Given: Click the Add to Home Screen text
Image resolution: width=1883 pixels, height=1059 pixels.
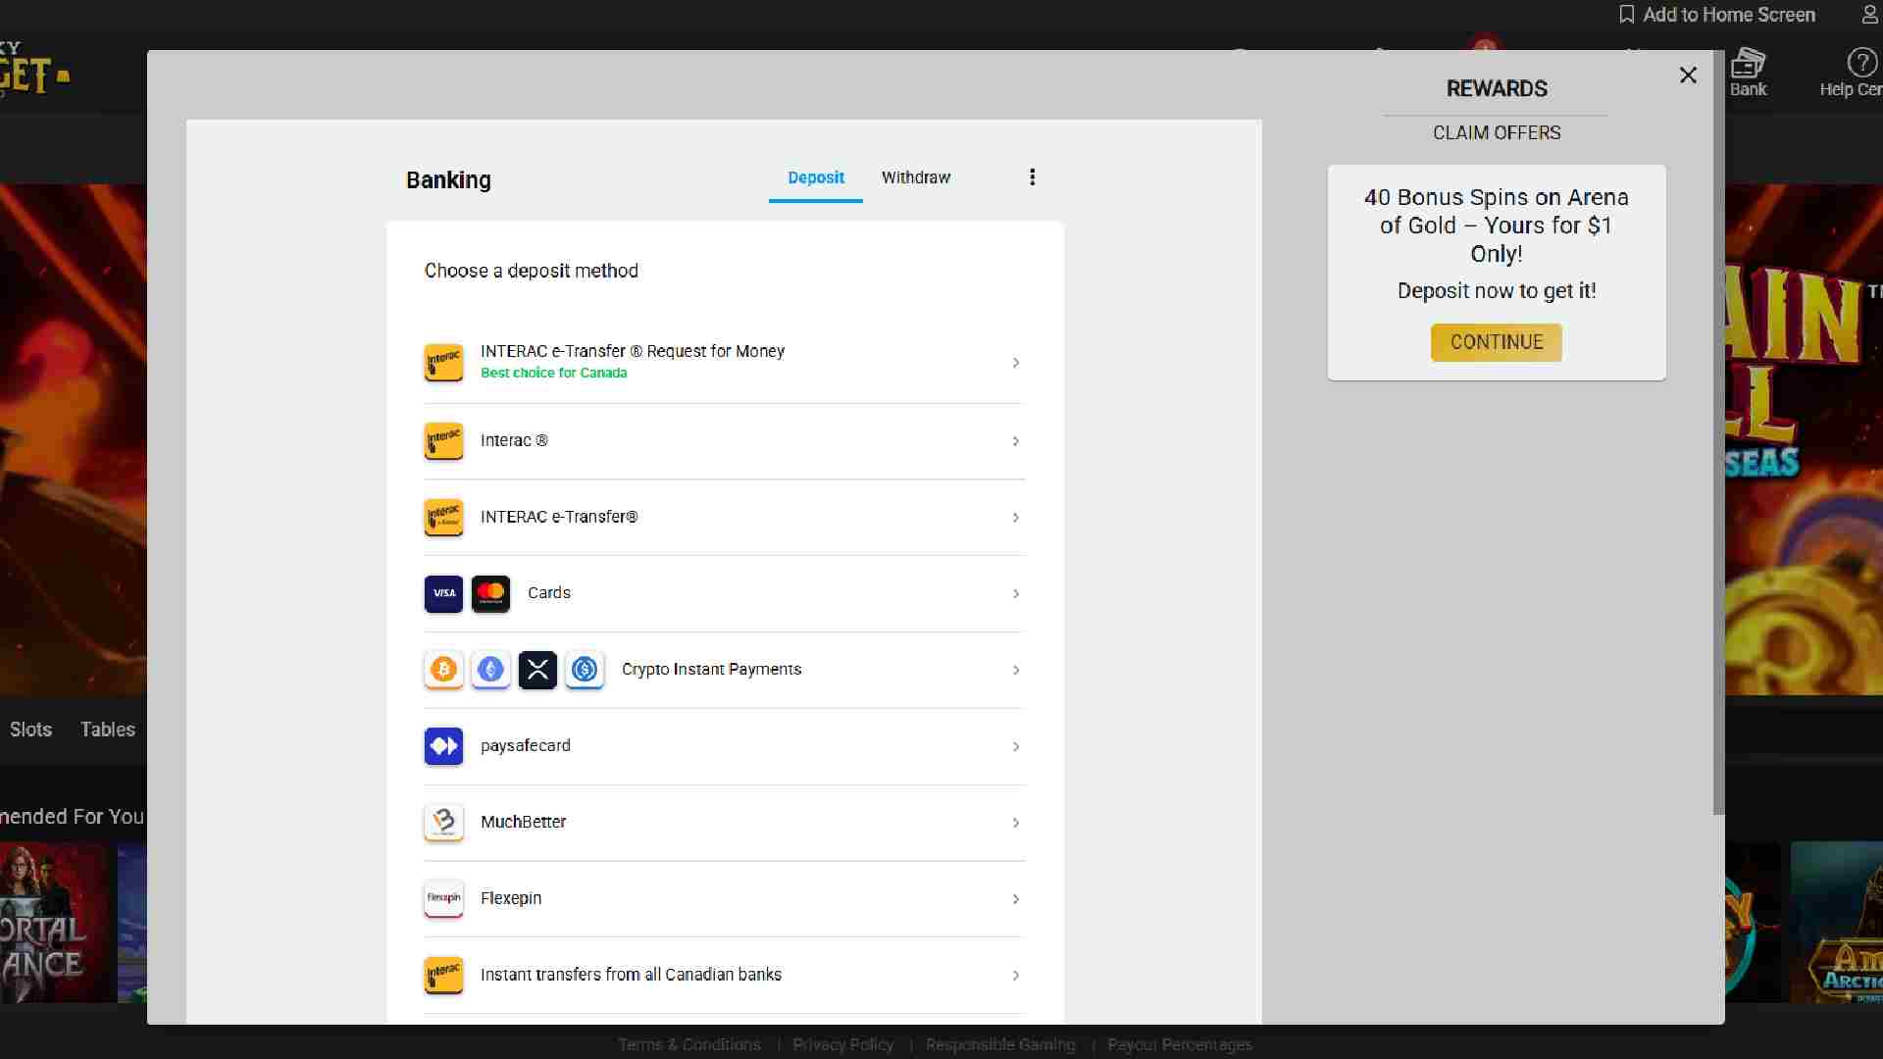Looking at the screenshot, I should pyautogui.click(x=1729, y=15).
